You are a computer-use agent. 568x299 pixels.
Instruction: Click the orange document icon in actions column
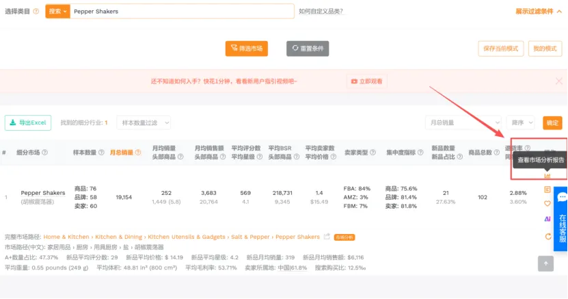click(x=547, y=189)
